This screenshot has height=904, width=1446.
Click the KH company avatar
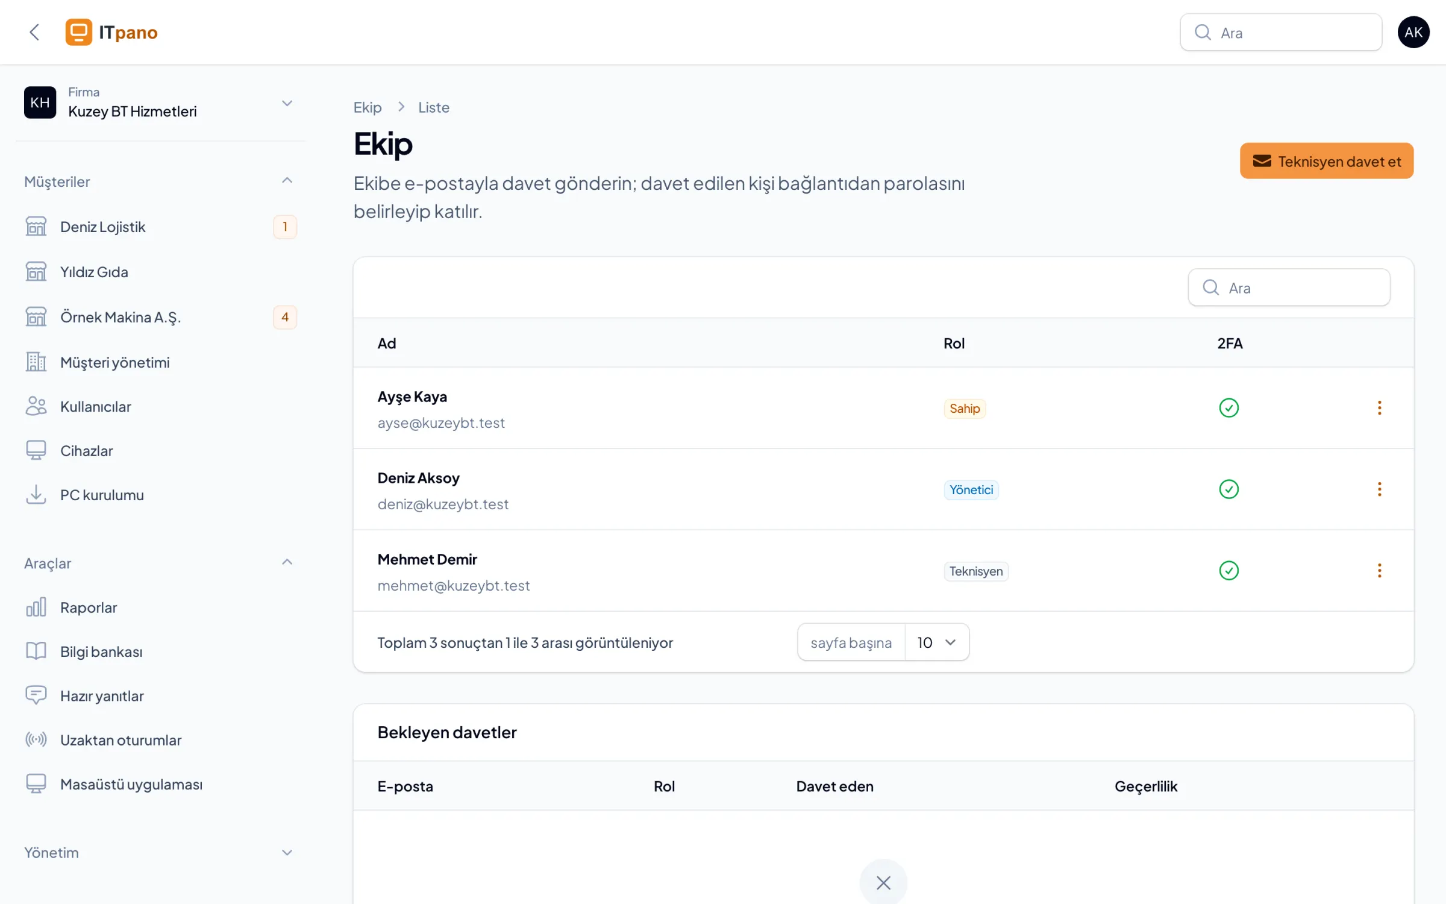40,102
